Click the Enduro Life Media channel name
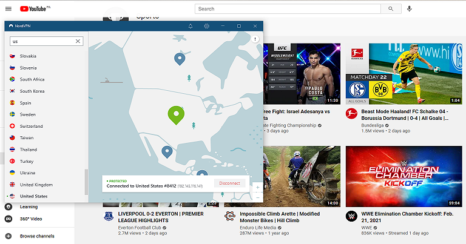The width and height of the screenshot is (466, 244). (258, 228)
